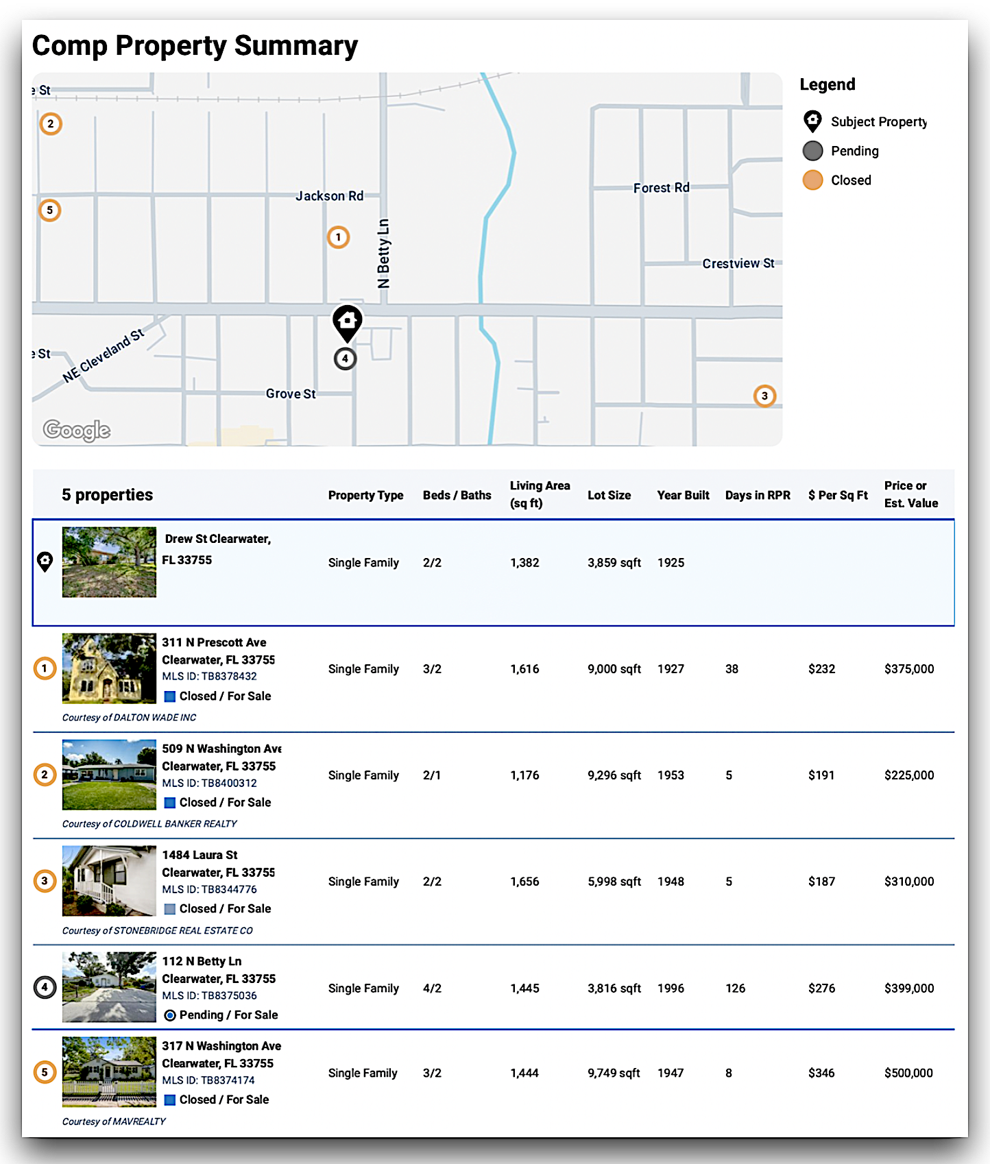
Task: Click the $399,000 price value
Action: (x=909, y=988)
